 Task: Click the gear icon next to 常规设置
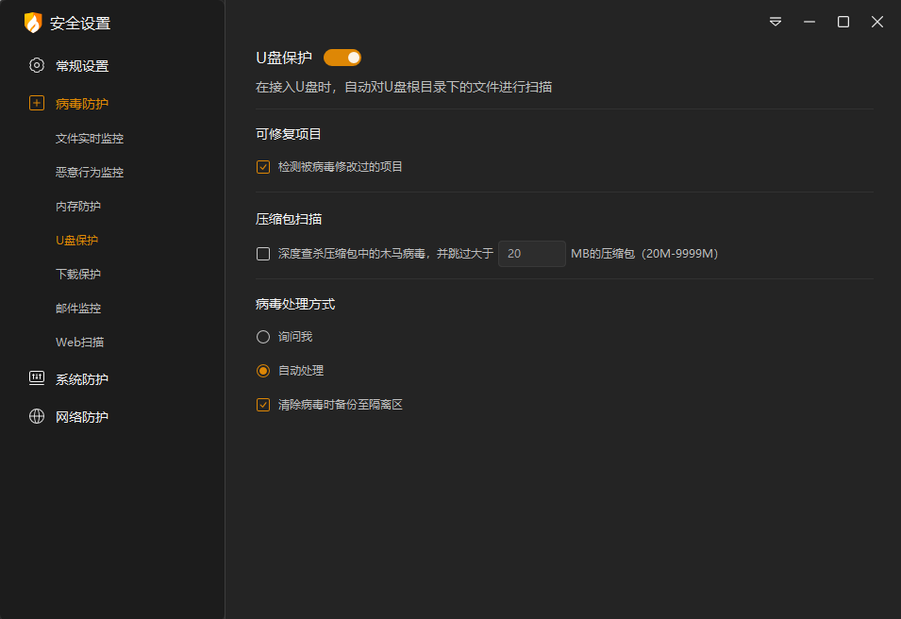[x=35, y=65]
